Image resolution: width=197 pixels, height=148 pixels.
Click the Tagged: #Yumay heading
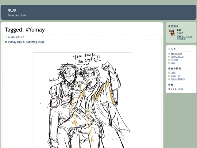pos(25,30)
